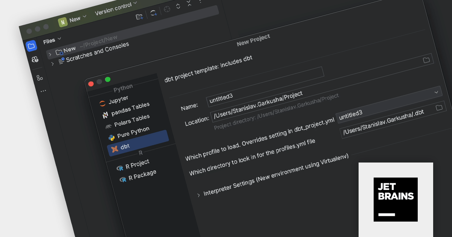
Task: Expand the Scratches and Consoles node
Action: pos(52,64)
